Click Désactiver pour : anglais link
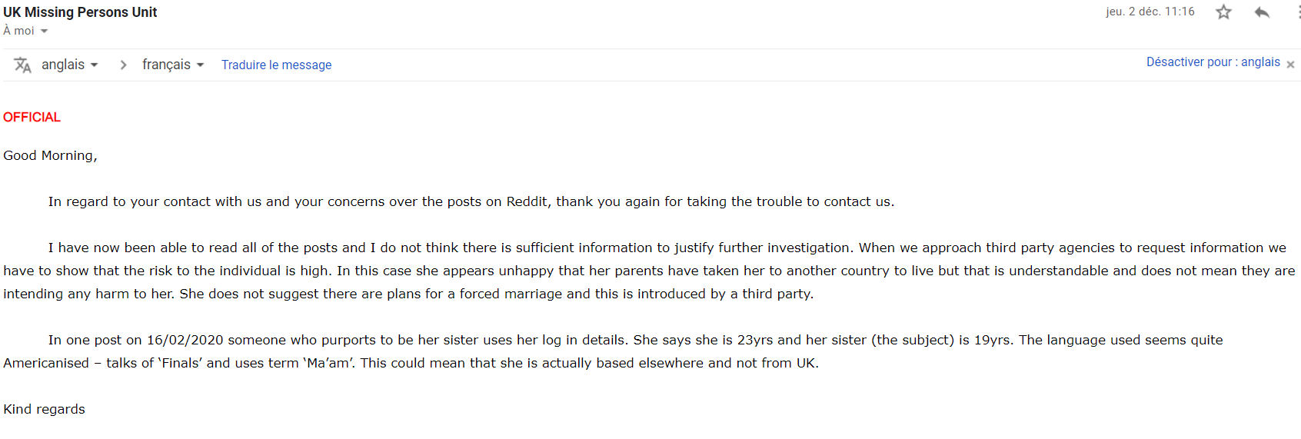 point(1213,62)
